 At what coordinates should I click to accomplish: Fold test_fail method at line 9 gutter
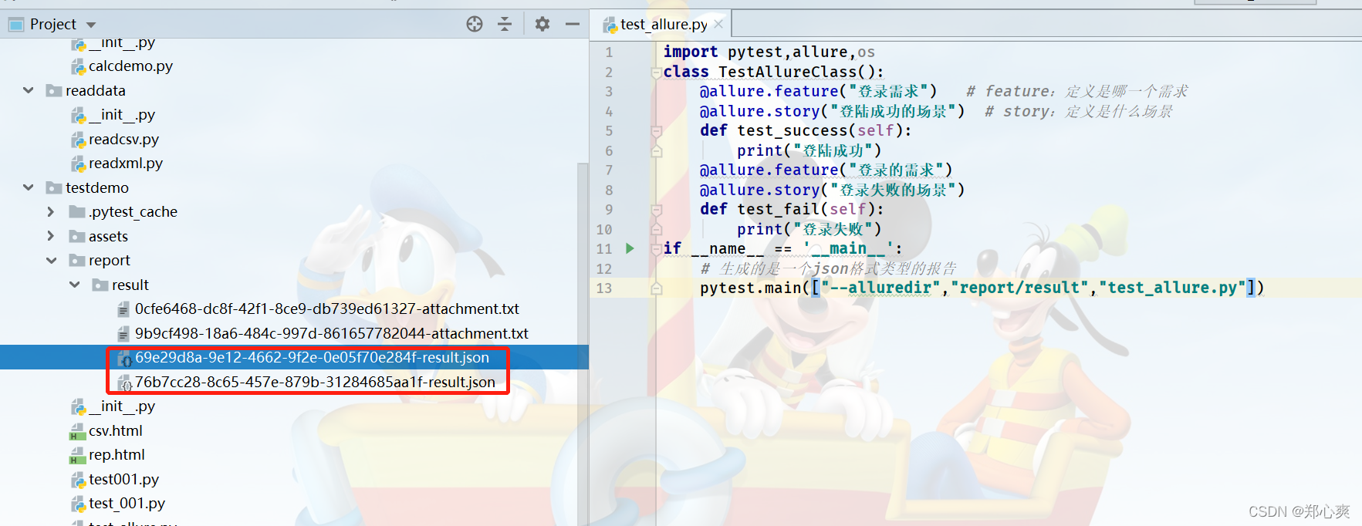point(657,210)
